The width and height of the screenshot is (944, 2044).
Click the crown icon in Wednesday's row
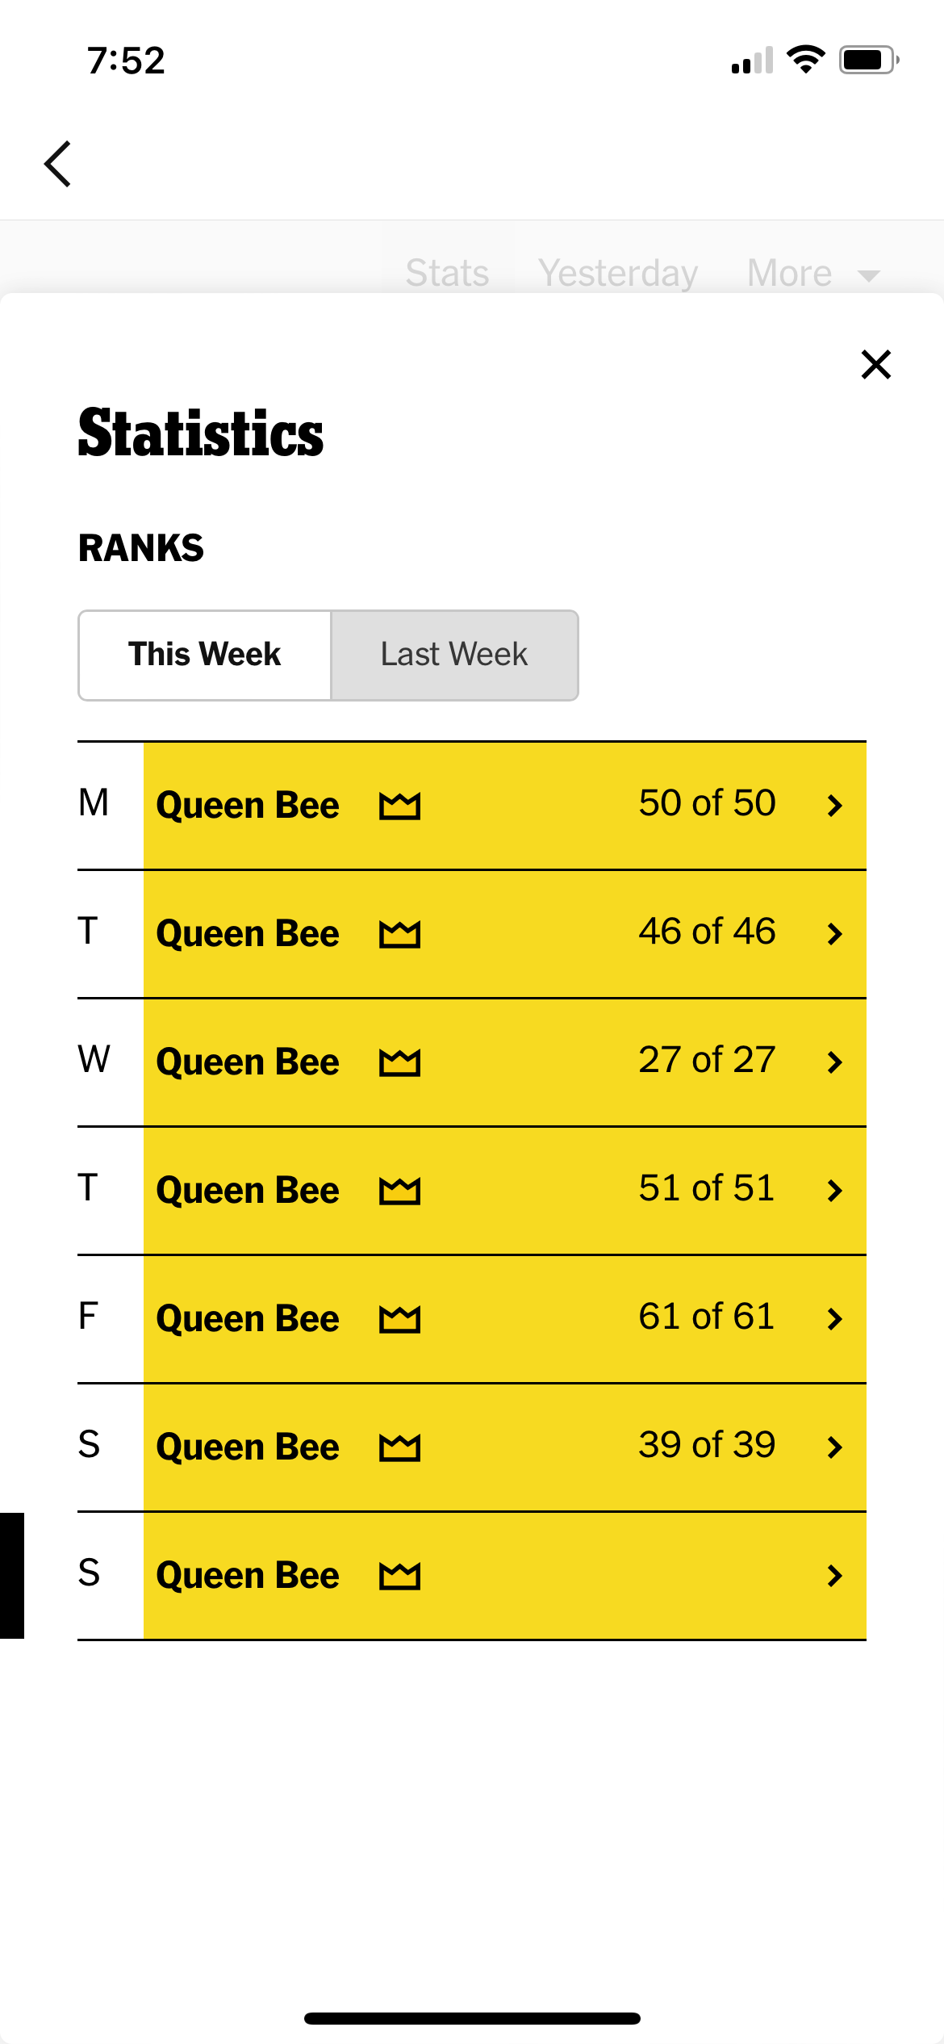click(399, 1062)
